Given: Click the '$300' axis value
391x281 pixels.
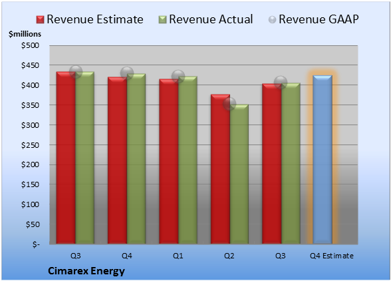Looking at the screenshot, I should click(30, 125).
